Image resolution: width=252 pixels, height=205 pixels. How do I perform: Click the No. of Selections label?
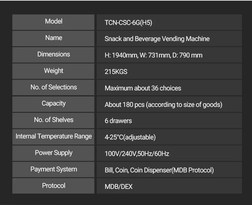pos(54,87)
